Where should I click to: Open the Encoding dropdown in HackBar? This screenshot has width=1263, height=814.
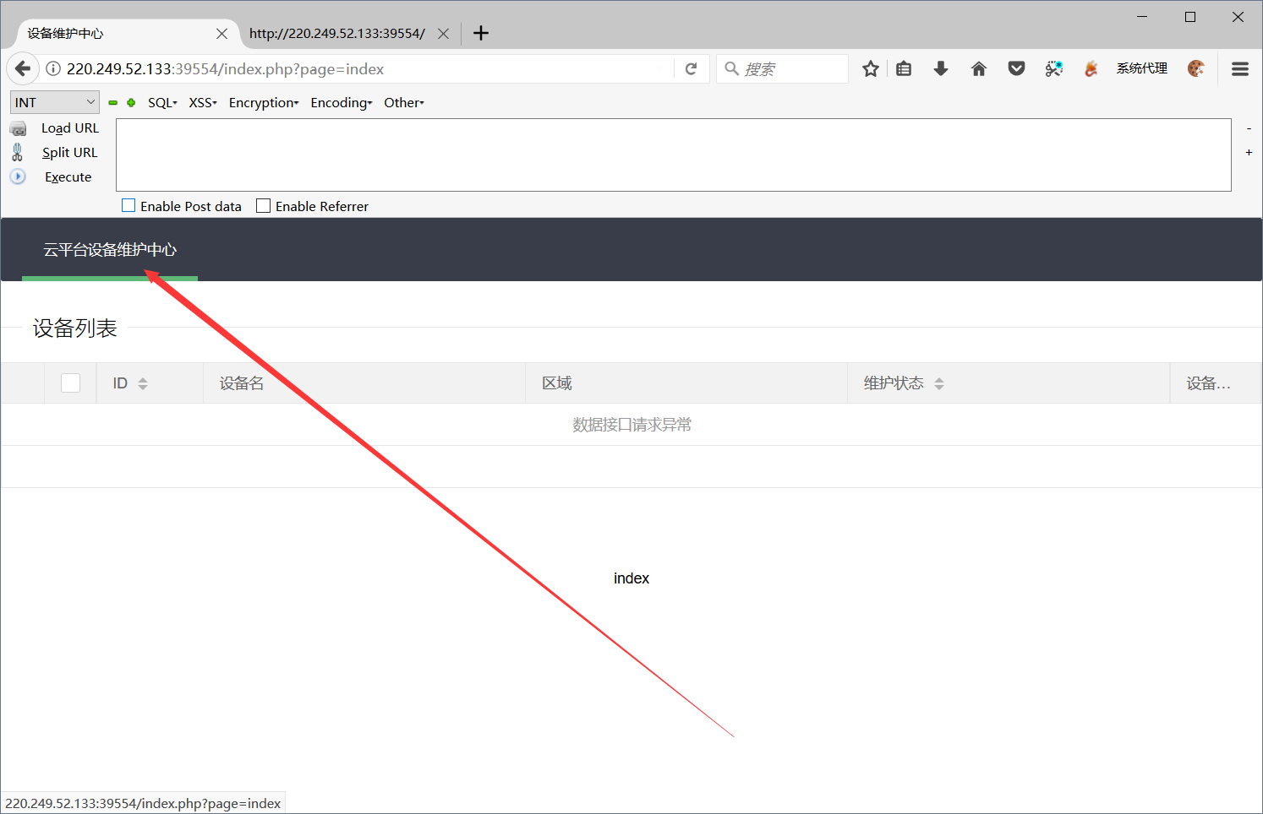pyautogui.click(x=341, y=102)
